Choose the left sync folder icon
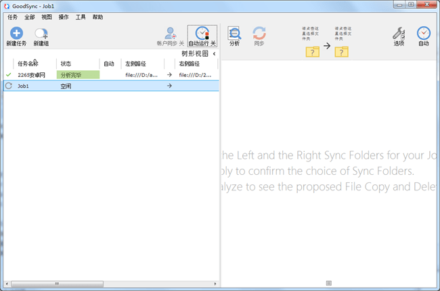Image resolution: width=440 pixels, height=291 pixels. (x=312, y=51)
